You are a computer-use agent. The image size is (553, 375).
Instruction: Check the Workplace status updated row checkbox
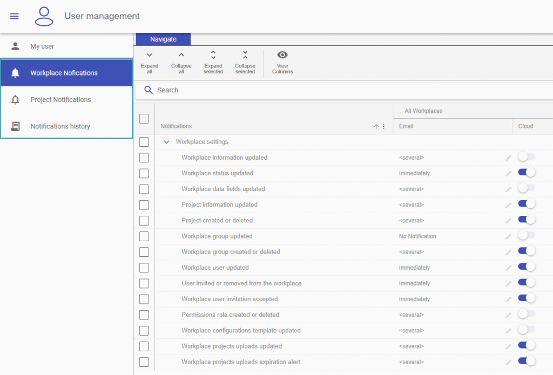pos(144,173)
